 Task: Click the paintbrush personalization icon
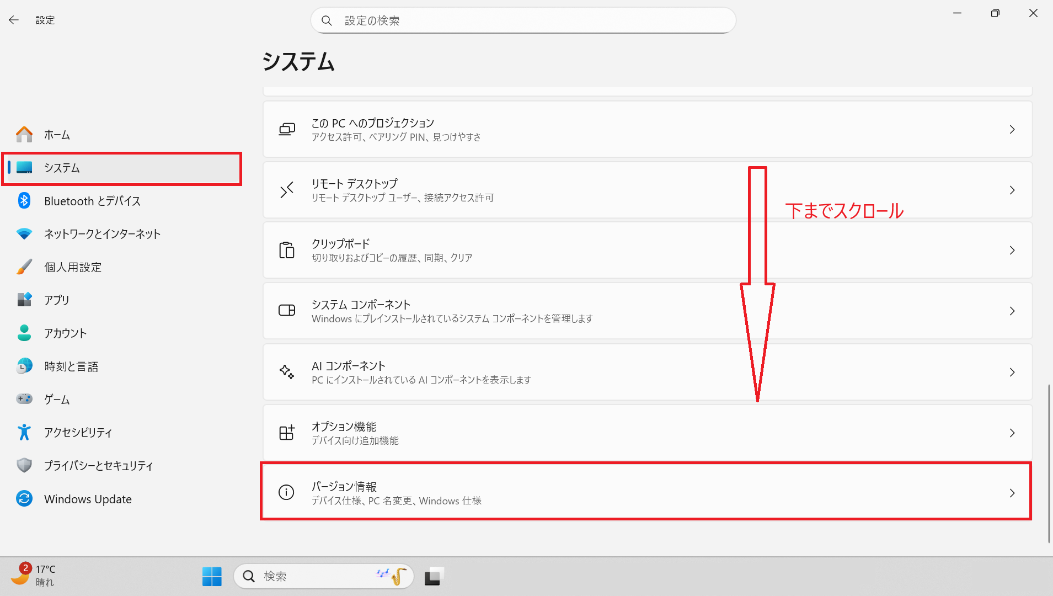[24, 267]
